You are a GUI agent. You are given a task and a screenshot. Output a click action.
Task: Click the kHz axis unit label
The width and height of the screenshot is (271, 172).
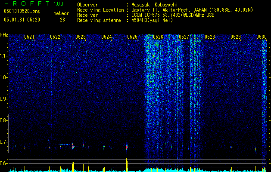tap(4, 35)
